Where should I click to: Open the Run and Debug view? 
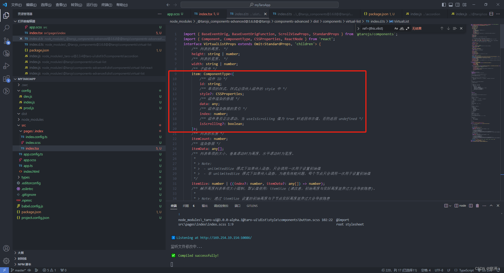[6, 66]
